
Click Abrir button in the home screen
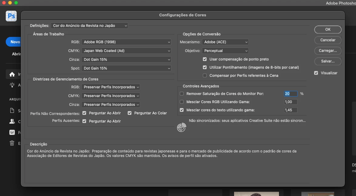[x=16, y=54]
